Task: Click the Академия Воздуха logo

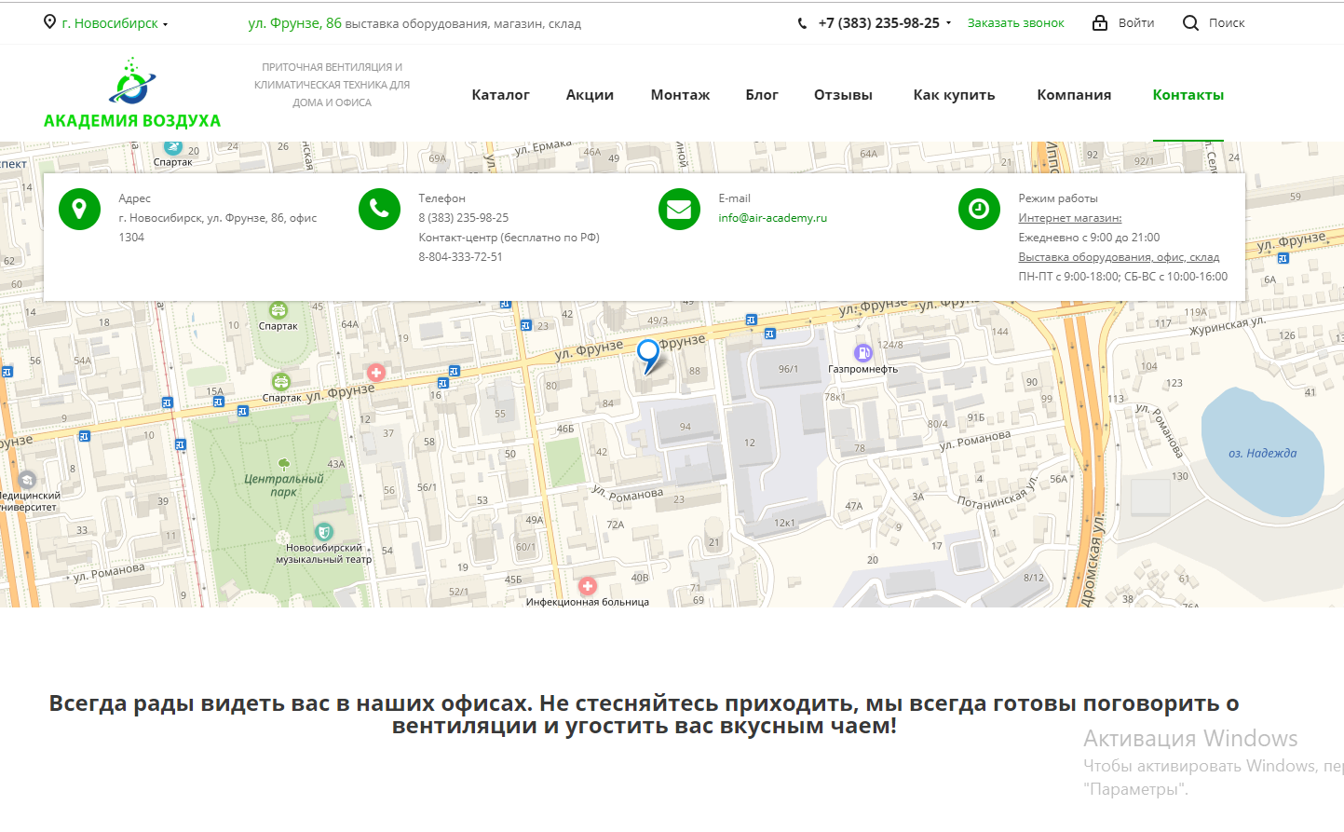Action: coord(132,93)
